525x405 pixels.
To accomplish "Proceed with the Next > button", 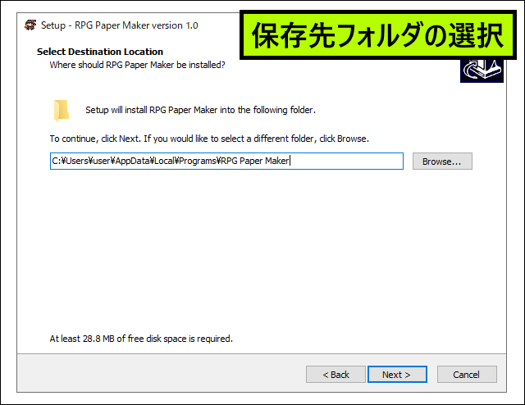I will click(x=396, y=375).
